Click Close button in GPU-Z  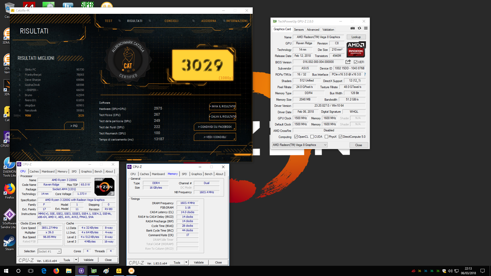pos(359,145)
